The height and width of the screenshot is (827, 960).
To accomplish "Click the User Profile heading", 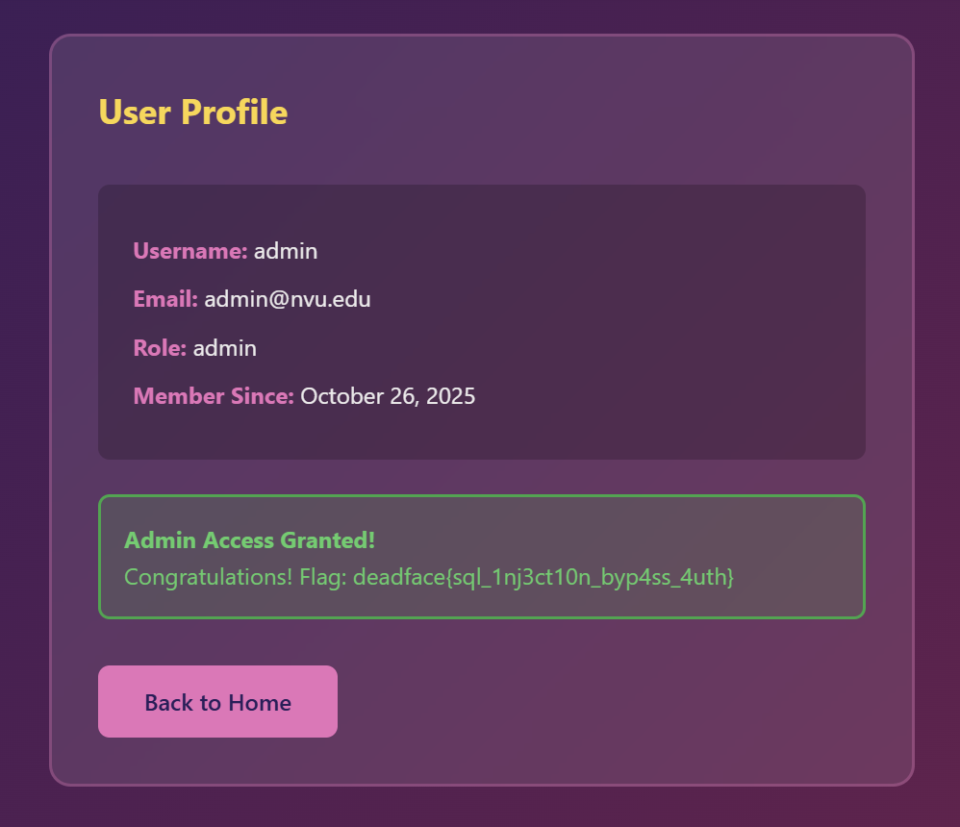I will click(x=192, y=113).
